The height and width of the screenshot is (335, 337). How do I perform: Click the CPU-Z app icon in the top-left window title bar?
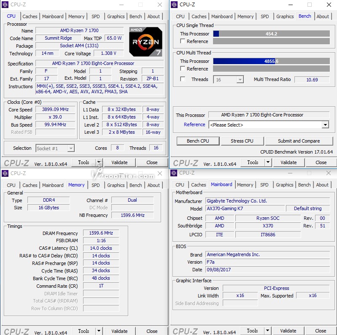(5, 5)
